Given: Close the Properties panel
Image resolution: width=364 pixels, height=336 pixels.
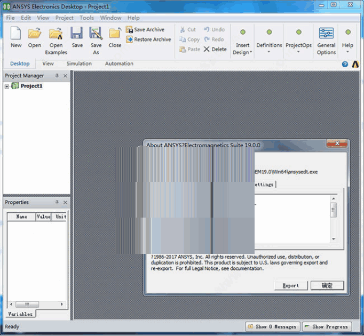Looking at the screenshot, I should pyautogui.click(x=66, y=203).
